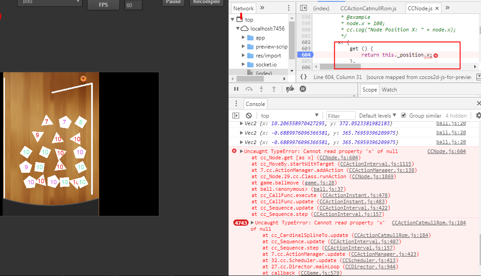
Task: Show more navigator tabs chevron
Action: (x=262, y=8)
